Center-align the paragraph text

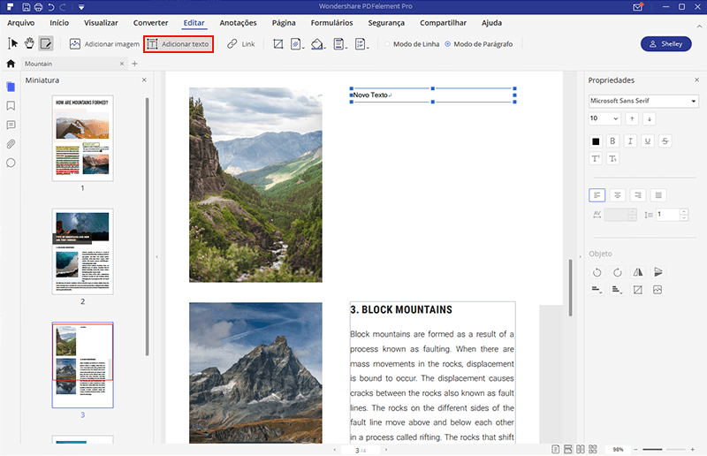[618, 194]
